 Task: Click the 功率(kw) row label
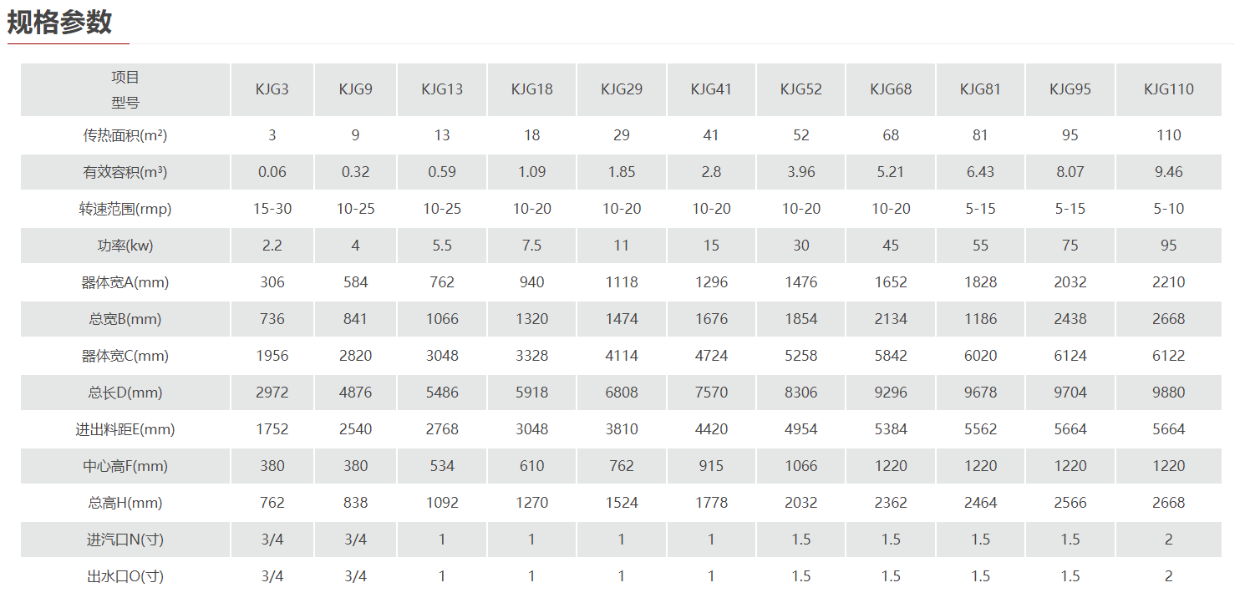(125, 246)
